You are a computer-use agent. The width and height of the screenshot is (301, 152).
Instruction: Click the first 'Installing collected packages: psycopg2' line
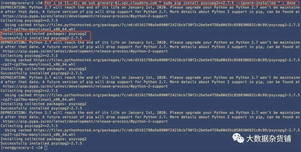click(43, 34)
